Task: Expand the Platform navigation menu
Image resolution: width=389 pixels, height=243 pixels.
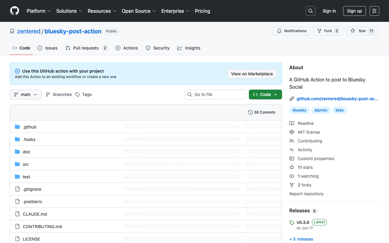Action: (39, 11)
